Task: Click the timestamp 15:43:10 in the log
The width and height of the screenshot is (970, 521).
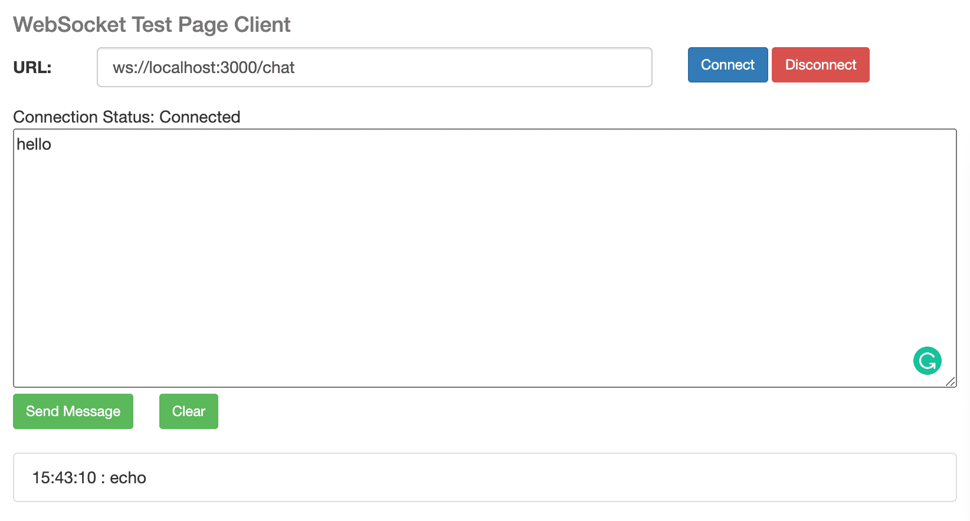Action: click(67, 477)
